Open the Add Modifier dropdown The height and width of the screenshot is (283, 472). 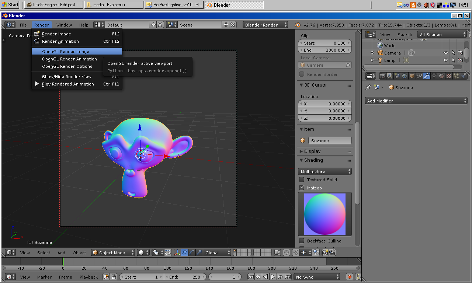coord(416,101)
